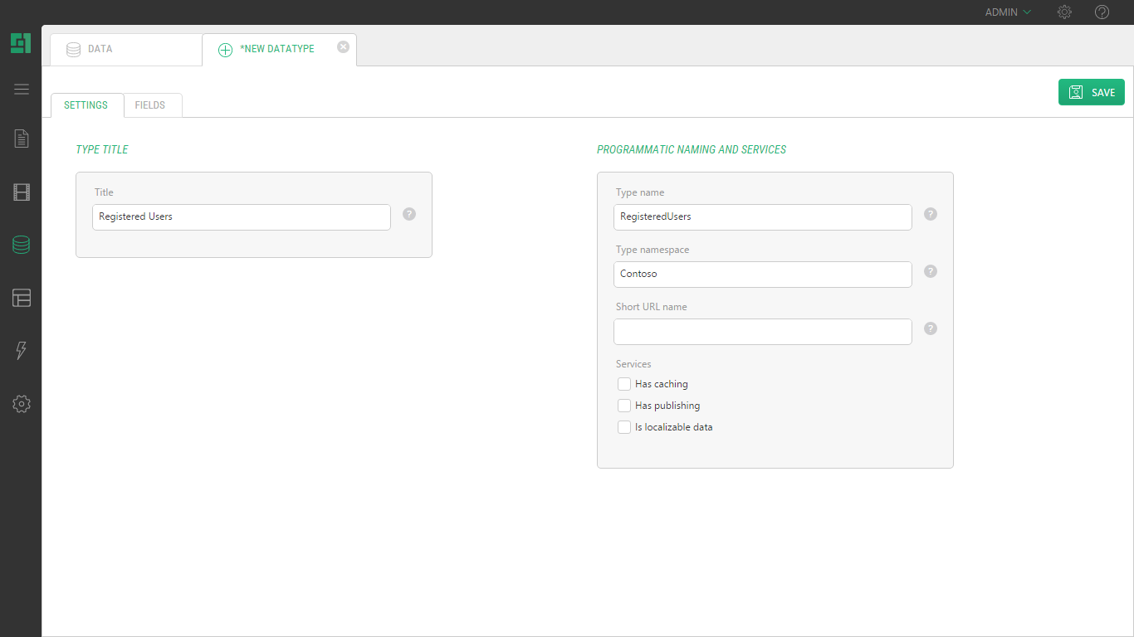Open the help icon in top bar
The image size is (1134, 637).
[1102, 12]
